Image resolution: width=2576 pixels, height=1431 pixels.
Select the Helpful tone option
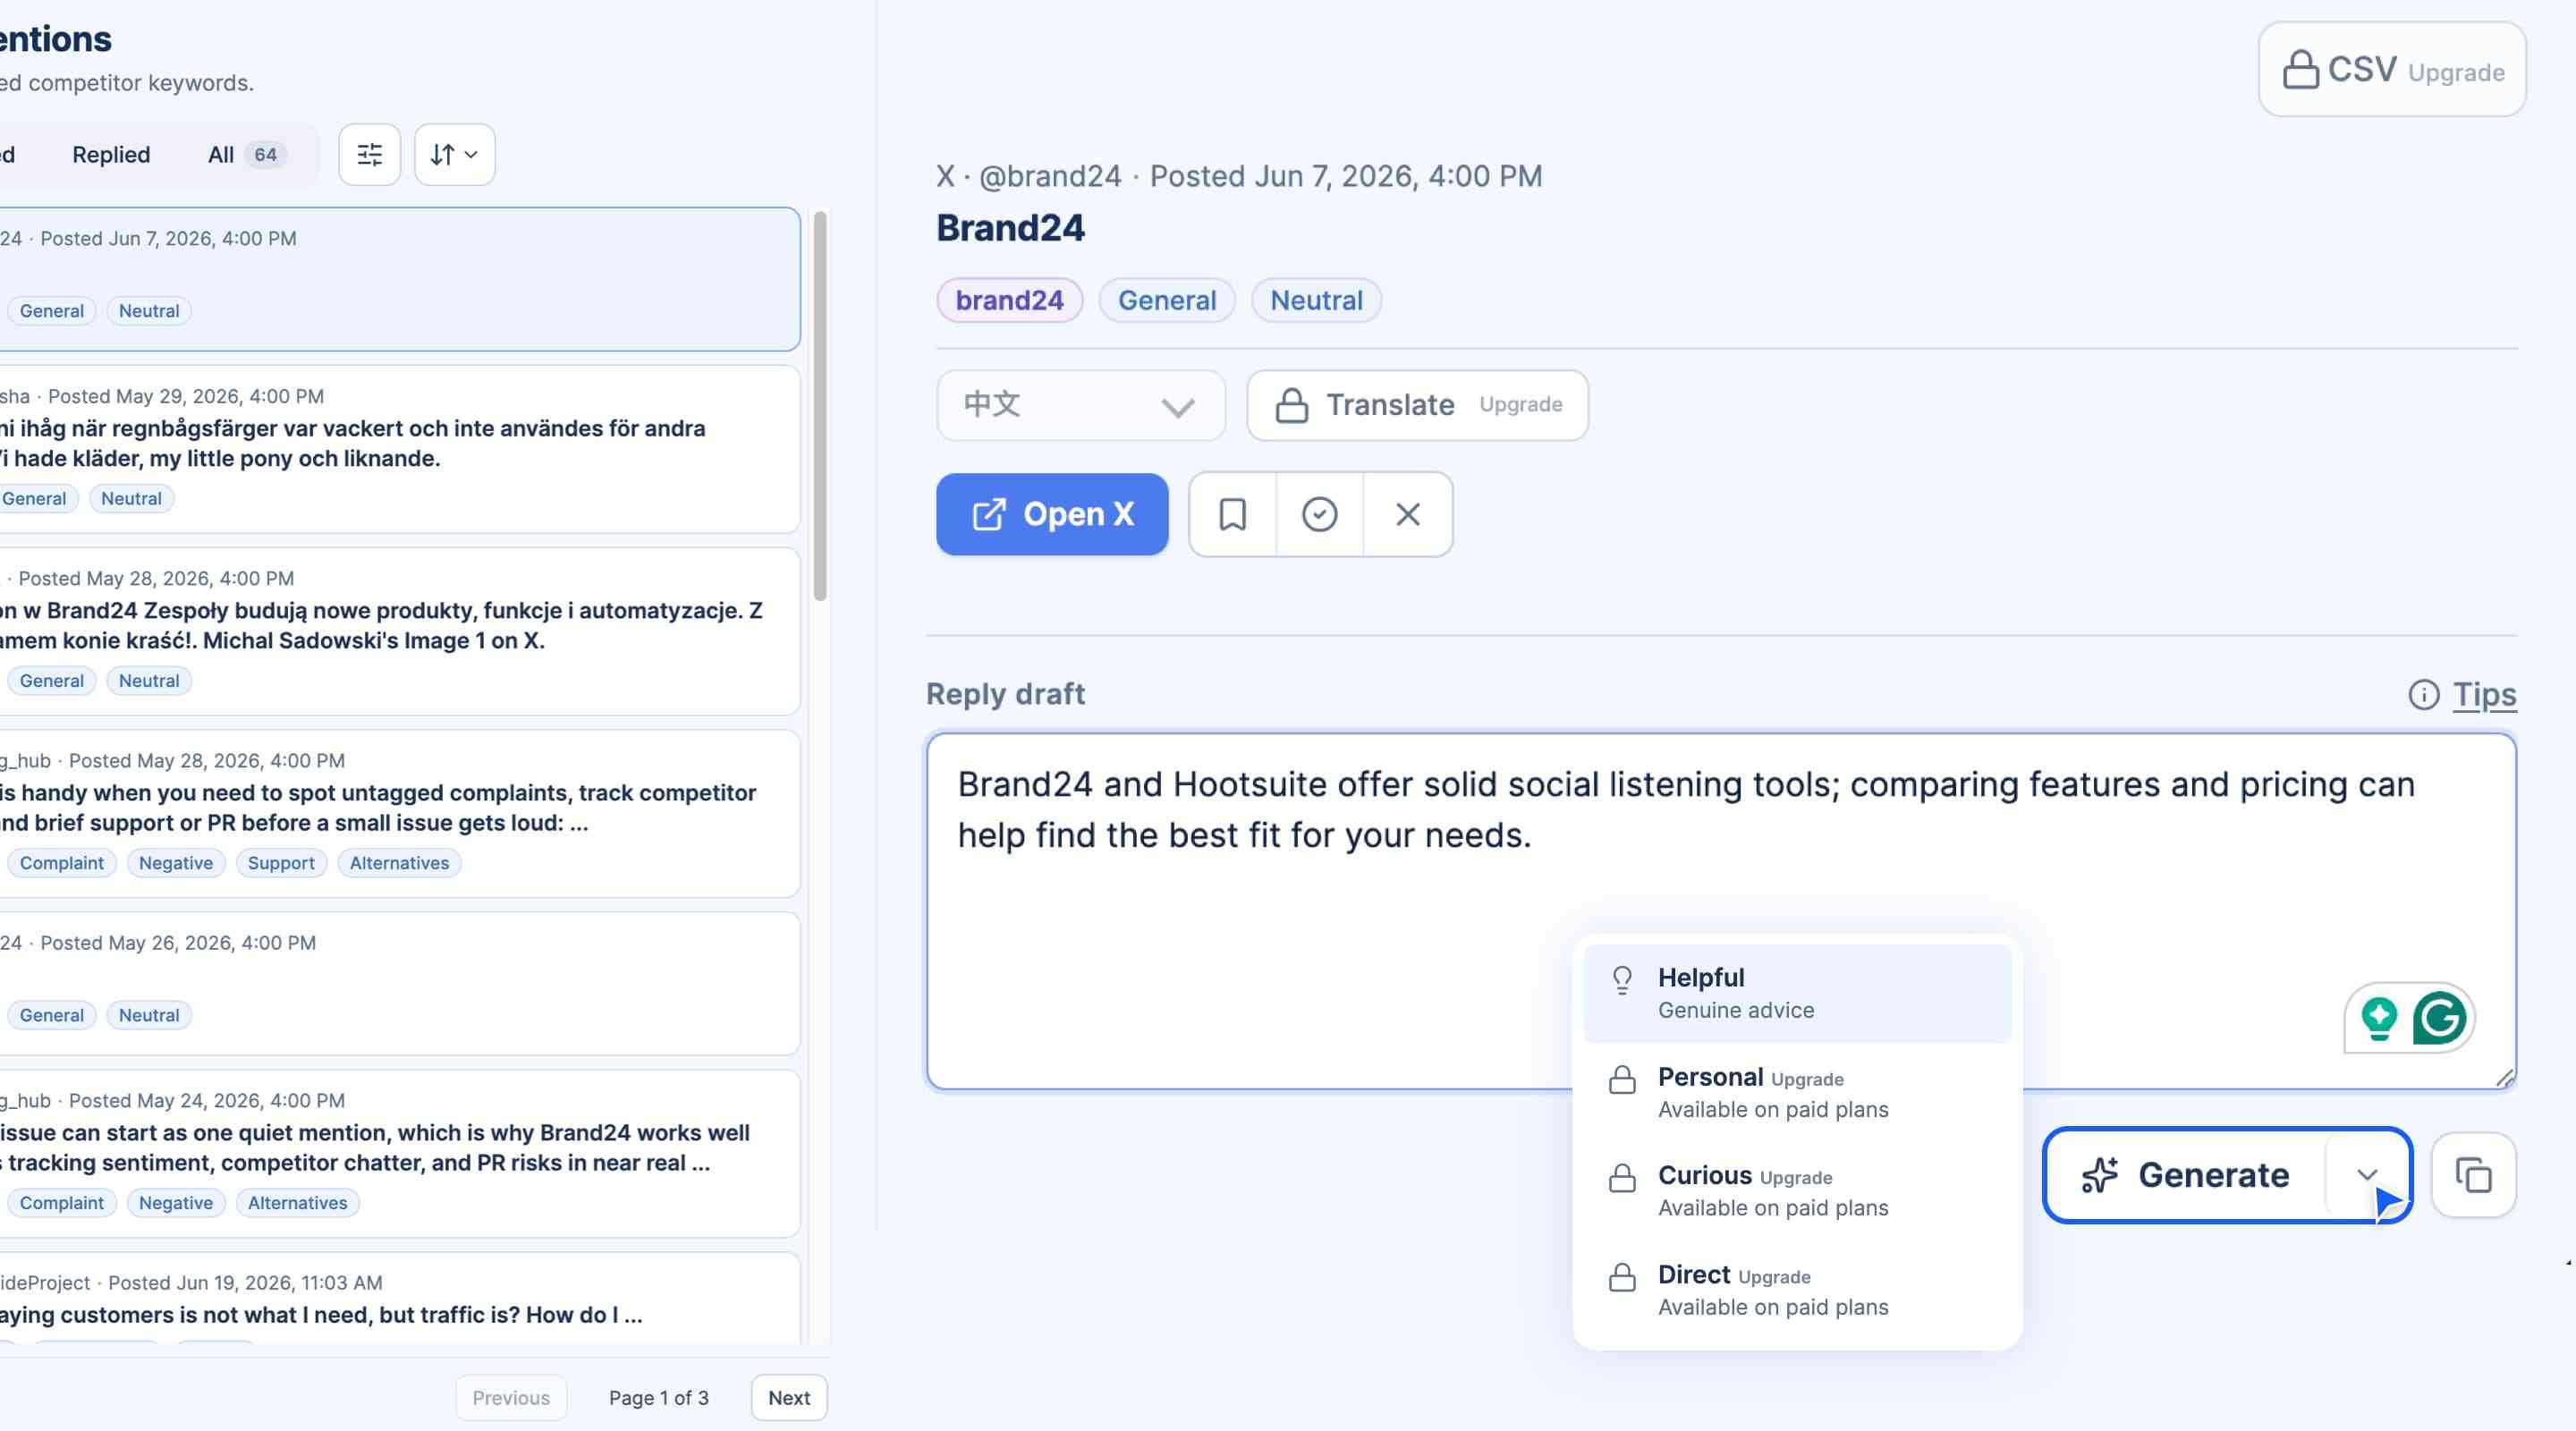point(1797,993)
